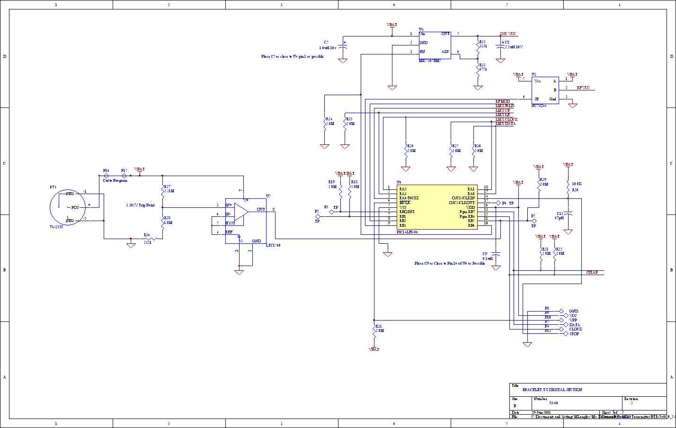
Task: Click the title block schematic title text
Action: coord(552,390)
